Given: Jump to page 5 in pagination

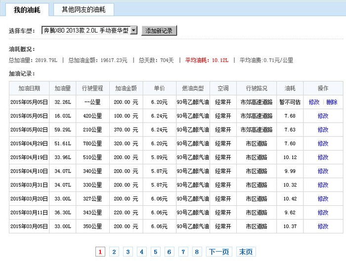Looking at the screenshot, I should [x=155, y=252].
